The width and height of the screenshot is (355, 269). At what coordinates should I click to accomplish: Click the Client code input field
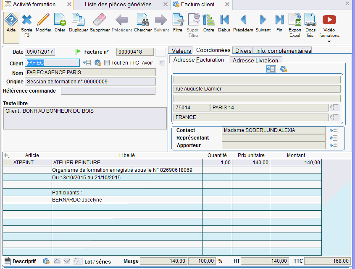(52, 63)
